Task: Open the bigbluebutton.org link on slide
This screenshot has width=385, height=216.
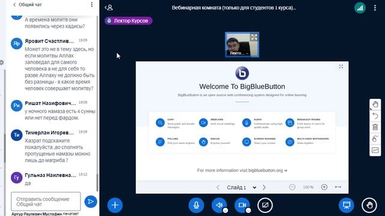Action: pos(268,170)
